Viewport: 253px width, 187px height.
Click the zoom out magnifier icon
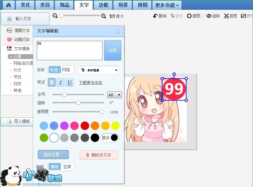point(55,16)
